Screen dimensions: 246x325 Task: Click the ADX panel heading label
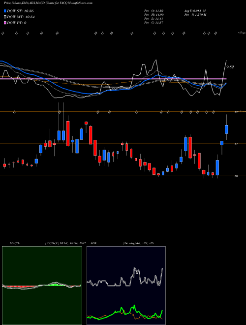click(94, 243)
